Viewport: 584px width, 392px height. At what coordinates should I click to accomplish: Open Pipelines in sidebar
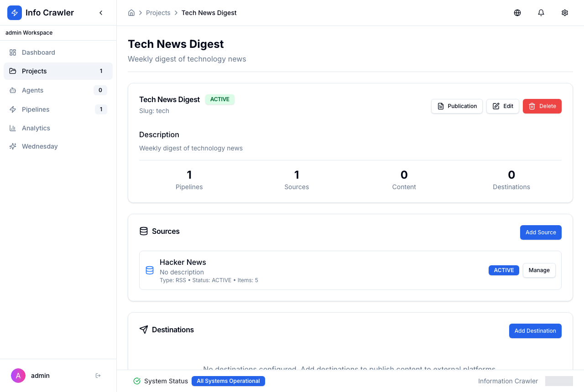58,109
